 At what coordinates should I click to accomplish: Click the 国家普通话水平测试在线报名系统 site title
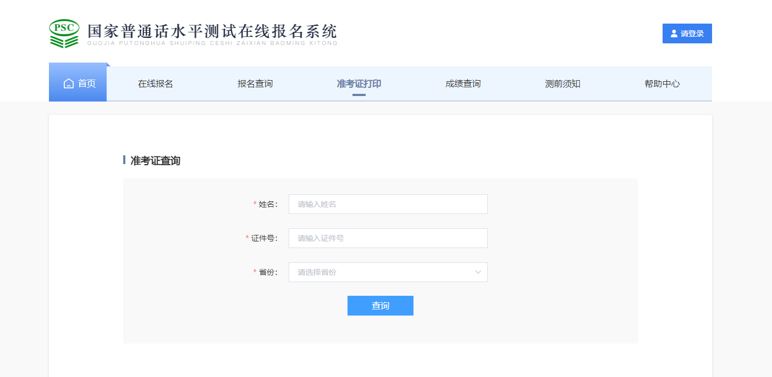click(x=212, y=31)
